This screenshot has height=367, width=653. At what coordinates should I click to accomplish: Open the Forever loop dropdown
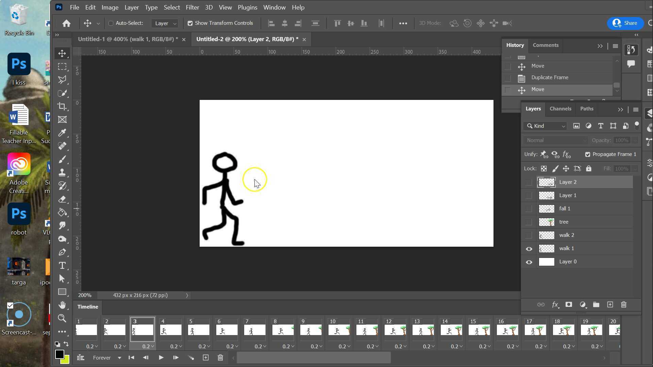(119, 357)
